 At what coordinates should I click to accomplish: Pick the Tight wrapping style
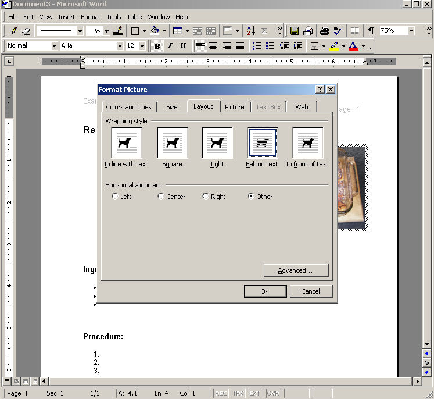[217, 143]
